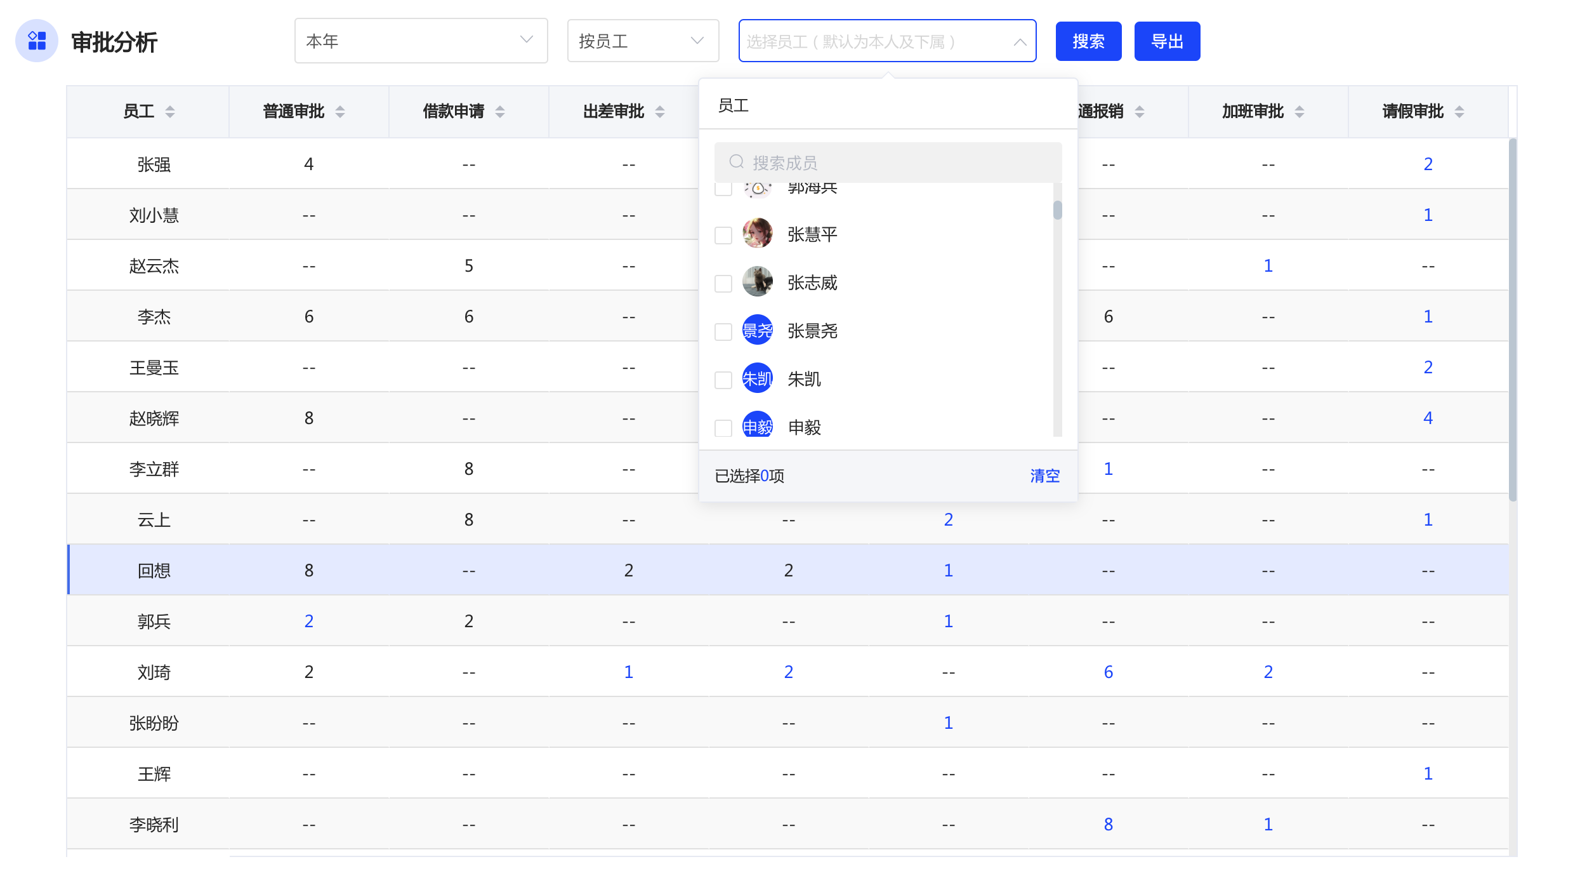Collapse the 选择员工 employee selector
The width and height of the screenshot is (1580, 871).
(x=1020, y=42)
